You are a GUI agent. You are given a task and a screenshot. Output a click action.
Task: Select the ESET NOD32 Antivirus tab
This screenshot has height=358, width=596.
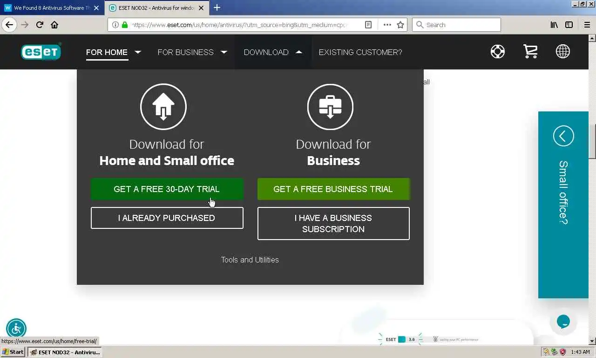tap(157, 8)
